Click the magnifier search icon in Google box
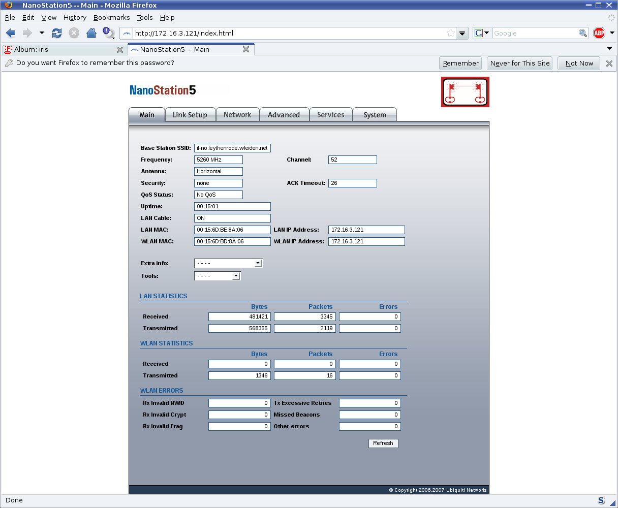618x508 pixels. point(583,33)
